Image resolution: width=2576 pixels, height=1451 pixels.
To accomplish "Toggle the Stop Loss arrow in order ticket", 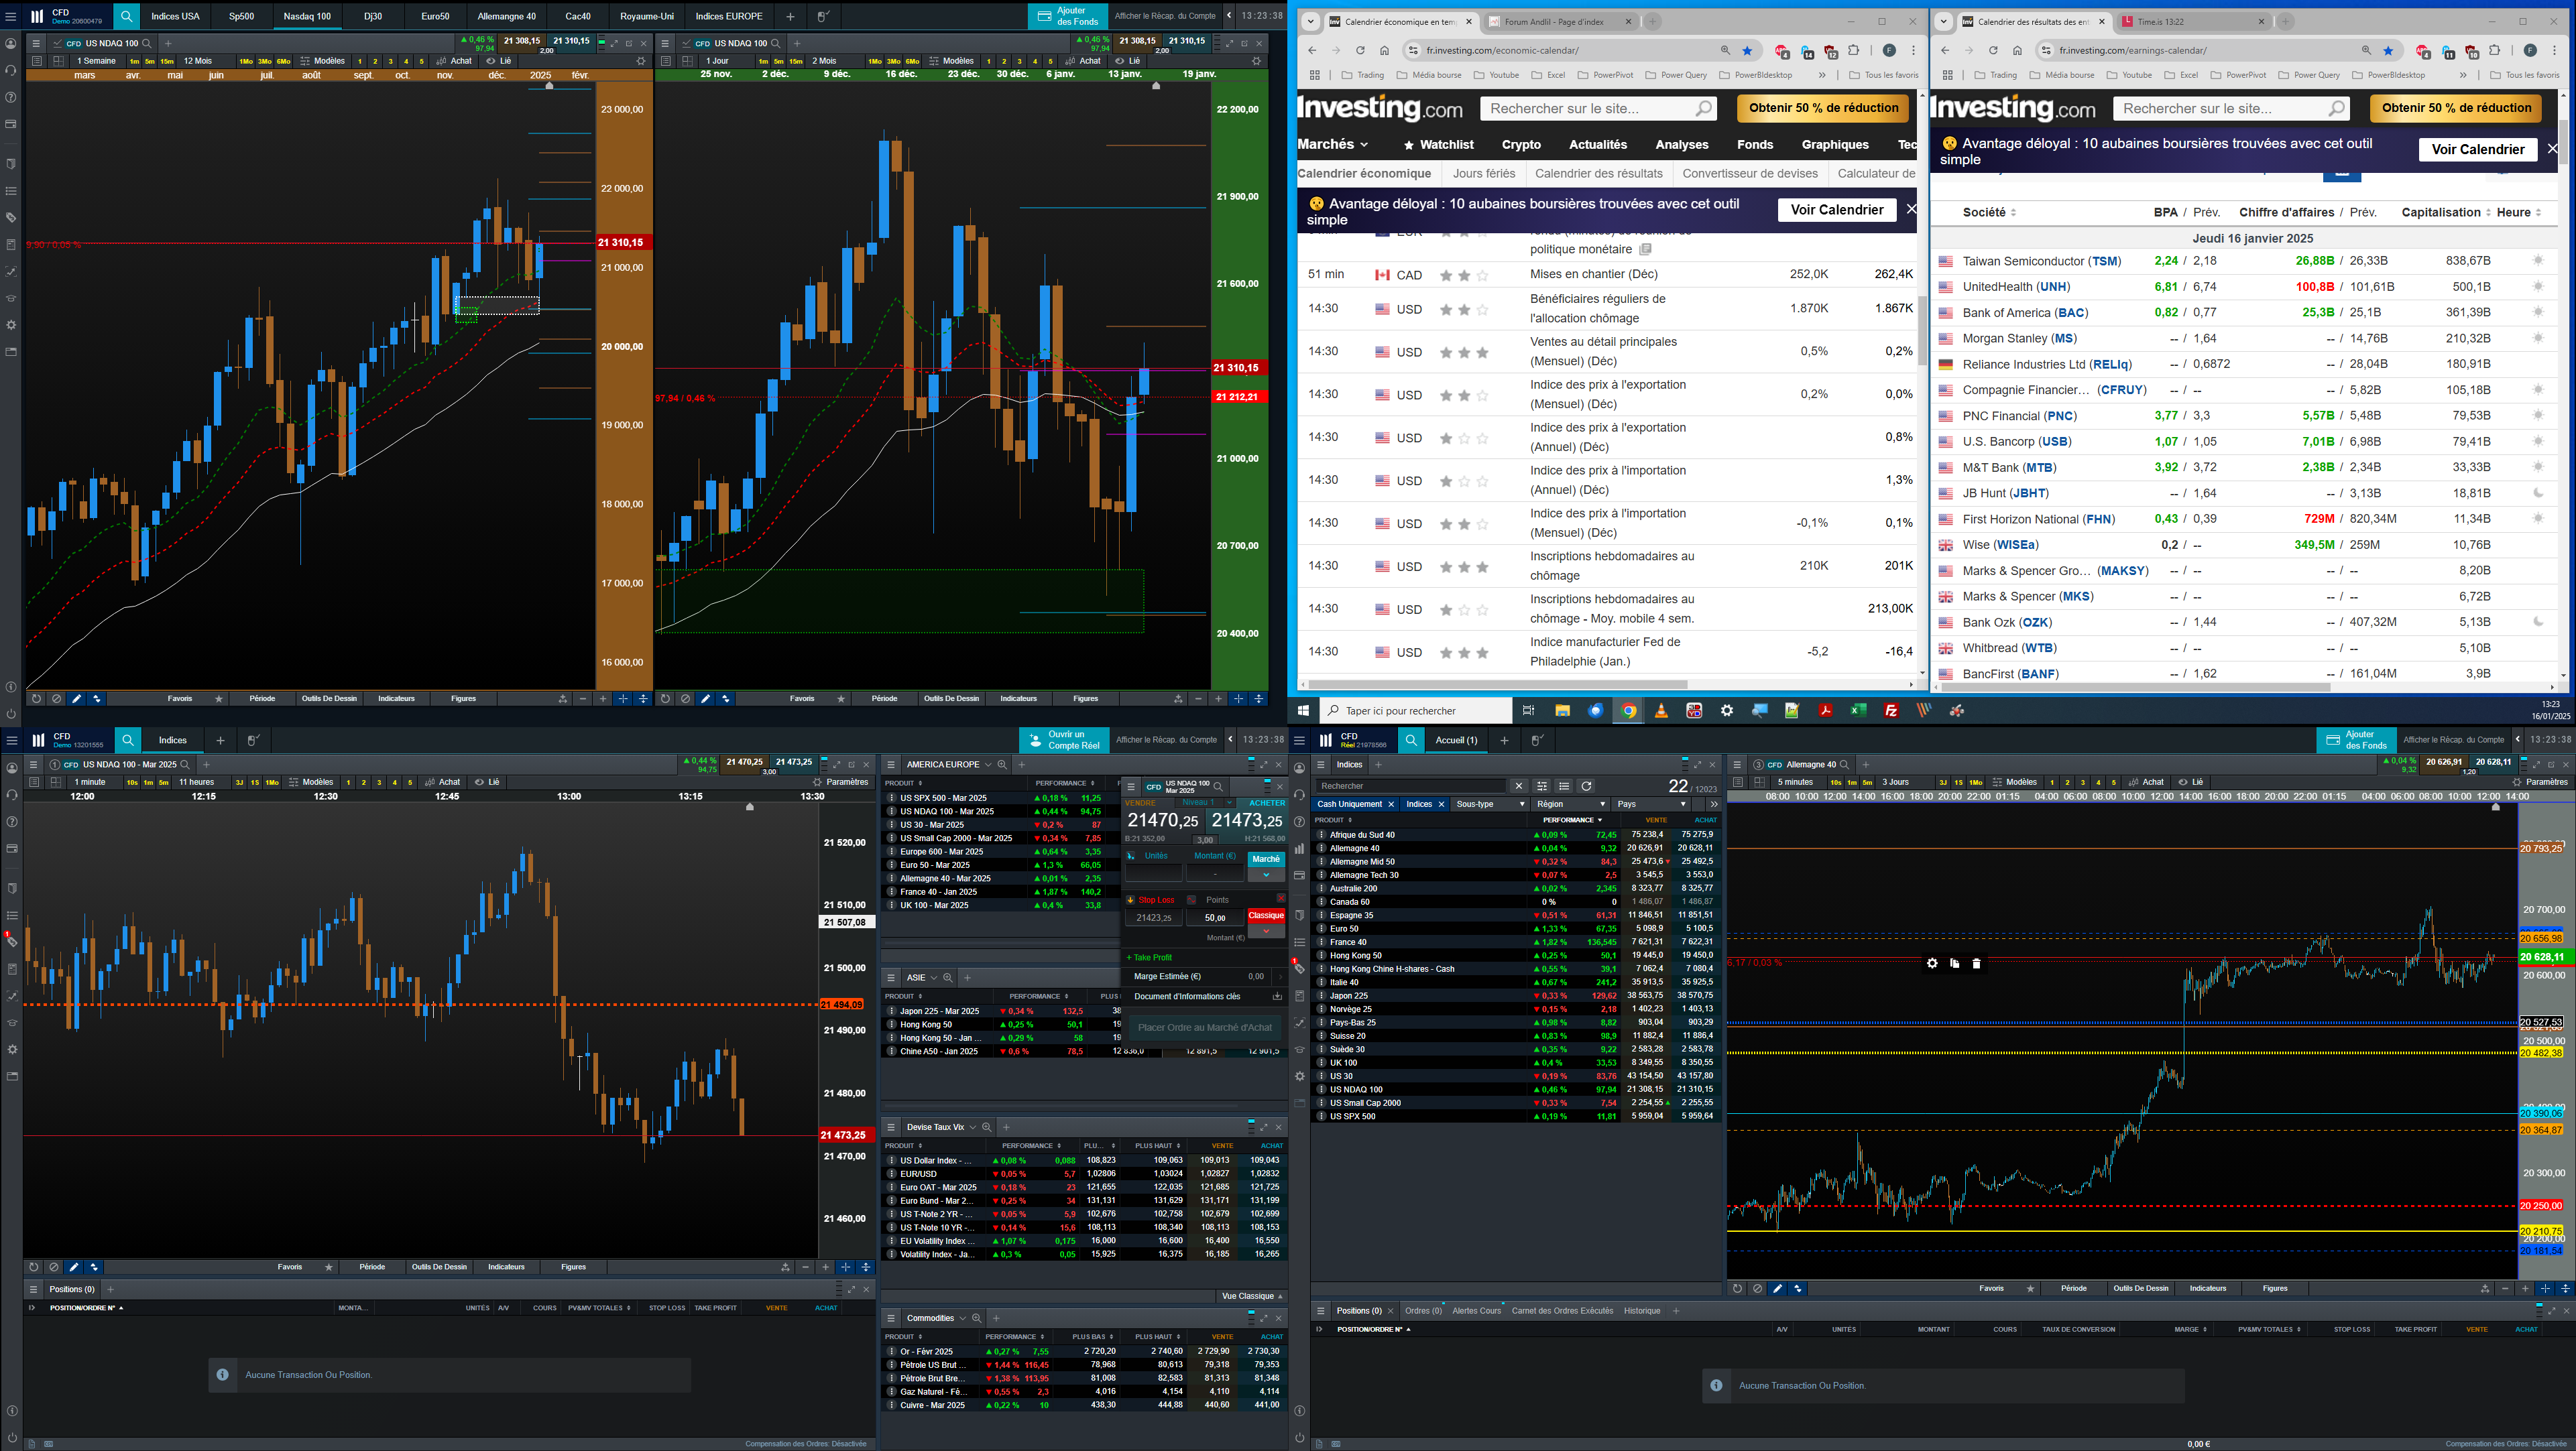I will pos(1130,899).
